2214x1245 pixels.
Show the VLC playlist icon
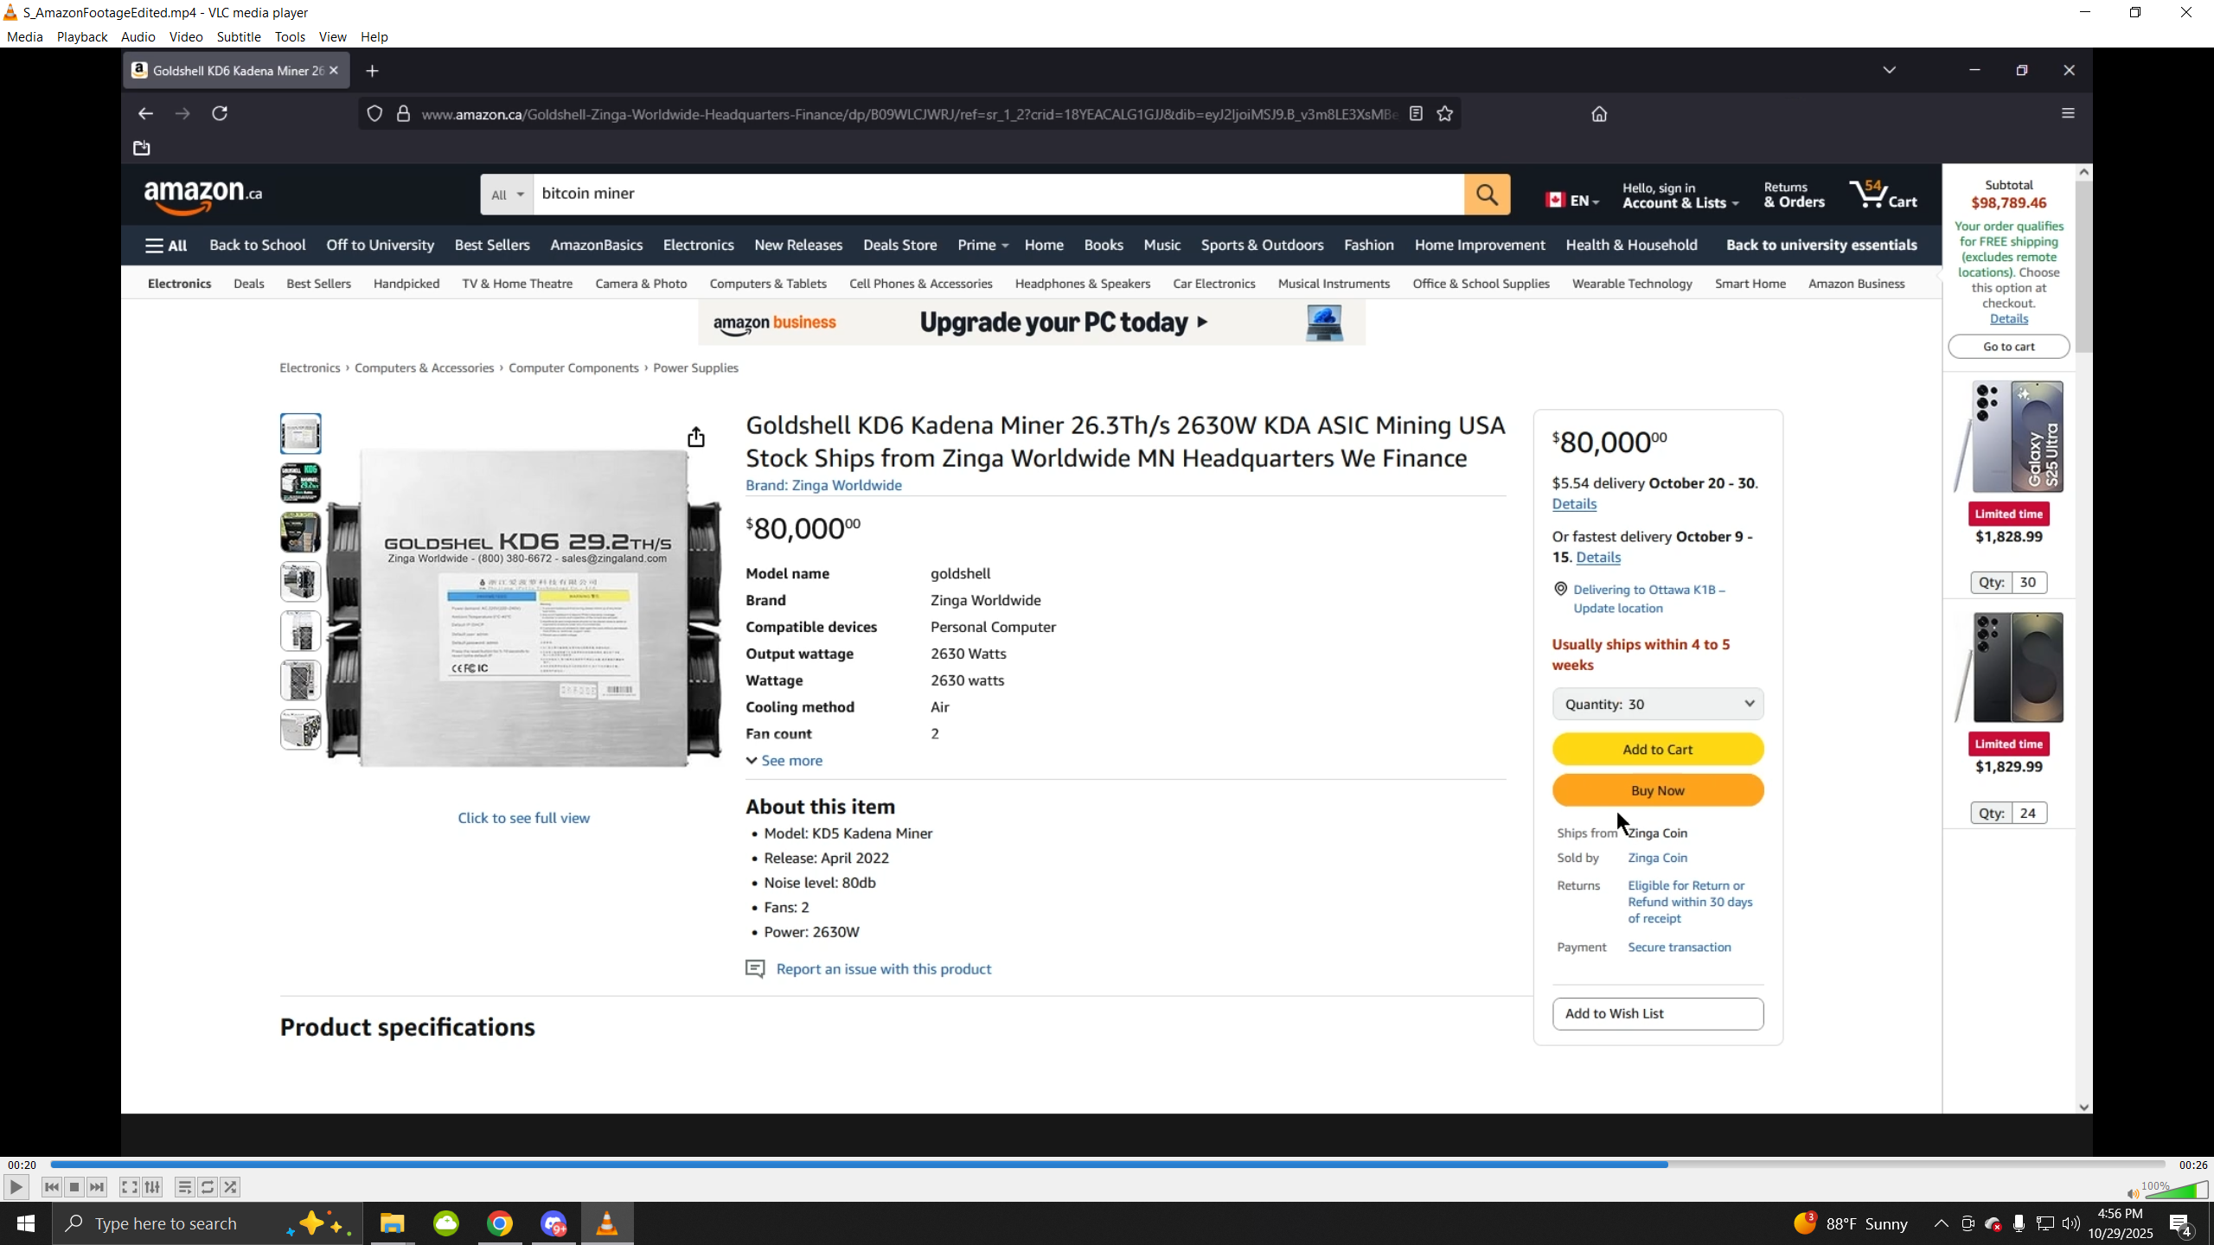184,1187
